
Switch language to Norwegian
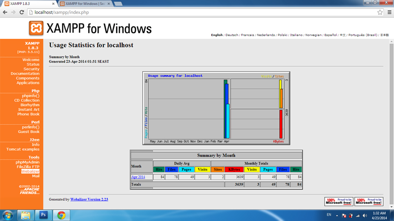(x=313, y=35)
